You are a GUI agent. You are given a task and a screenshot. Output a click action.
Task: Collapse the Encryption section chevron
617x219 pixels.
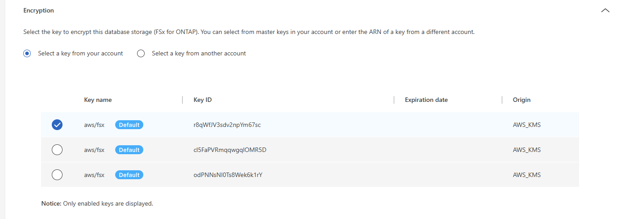tap(605, 10)
